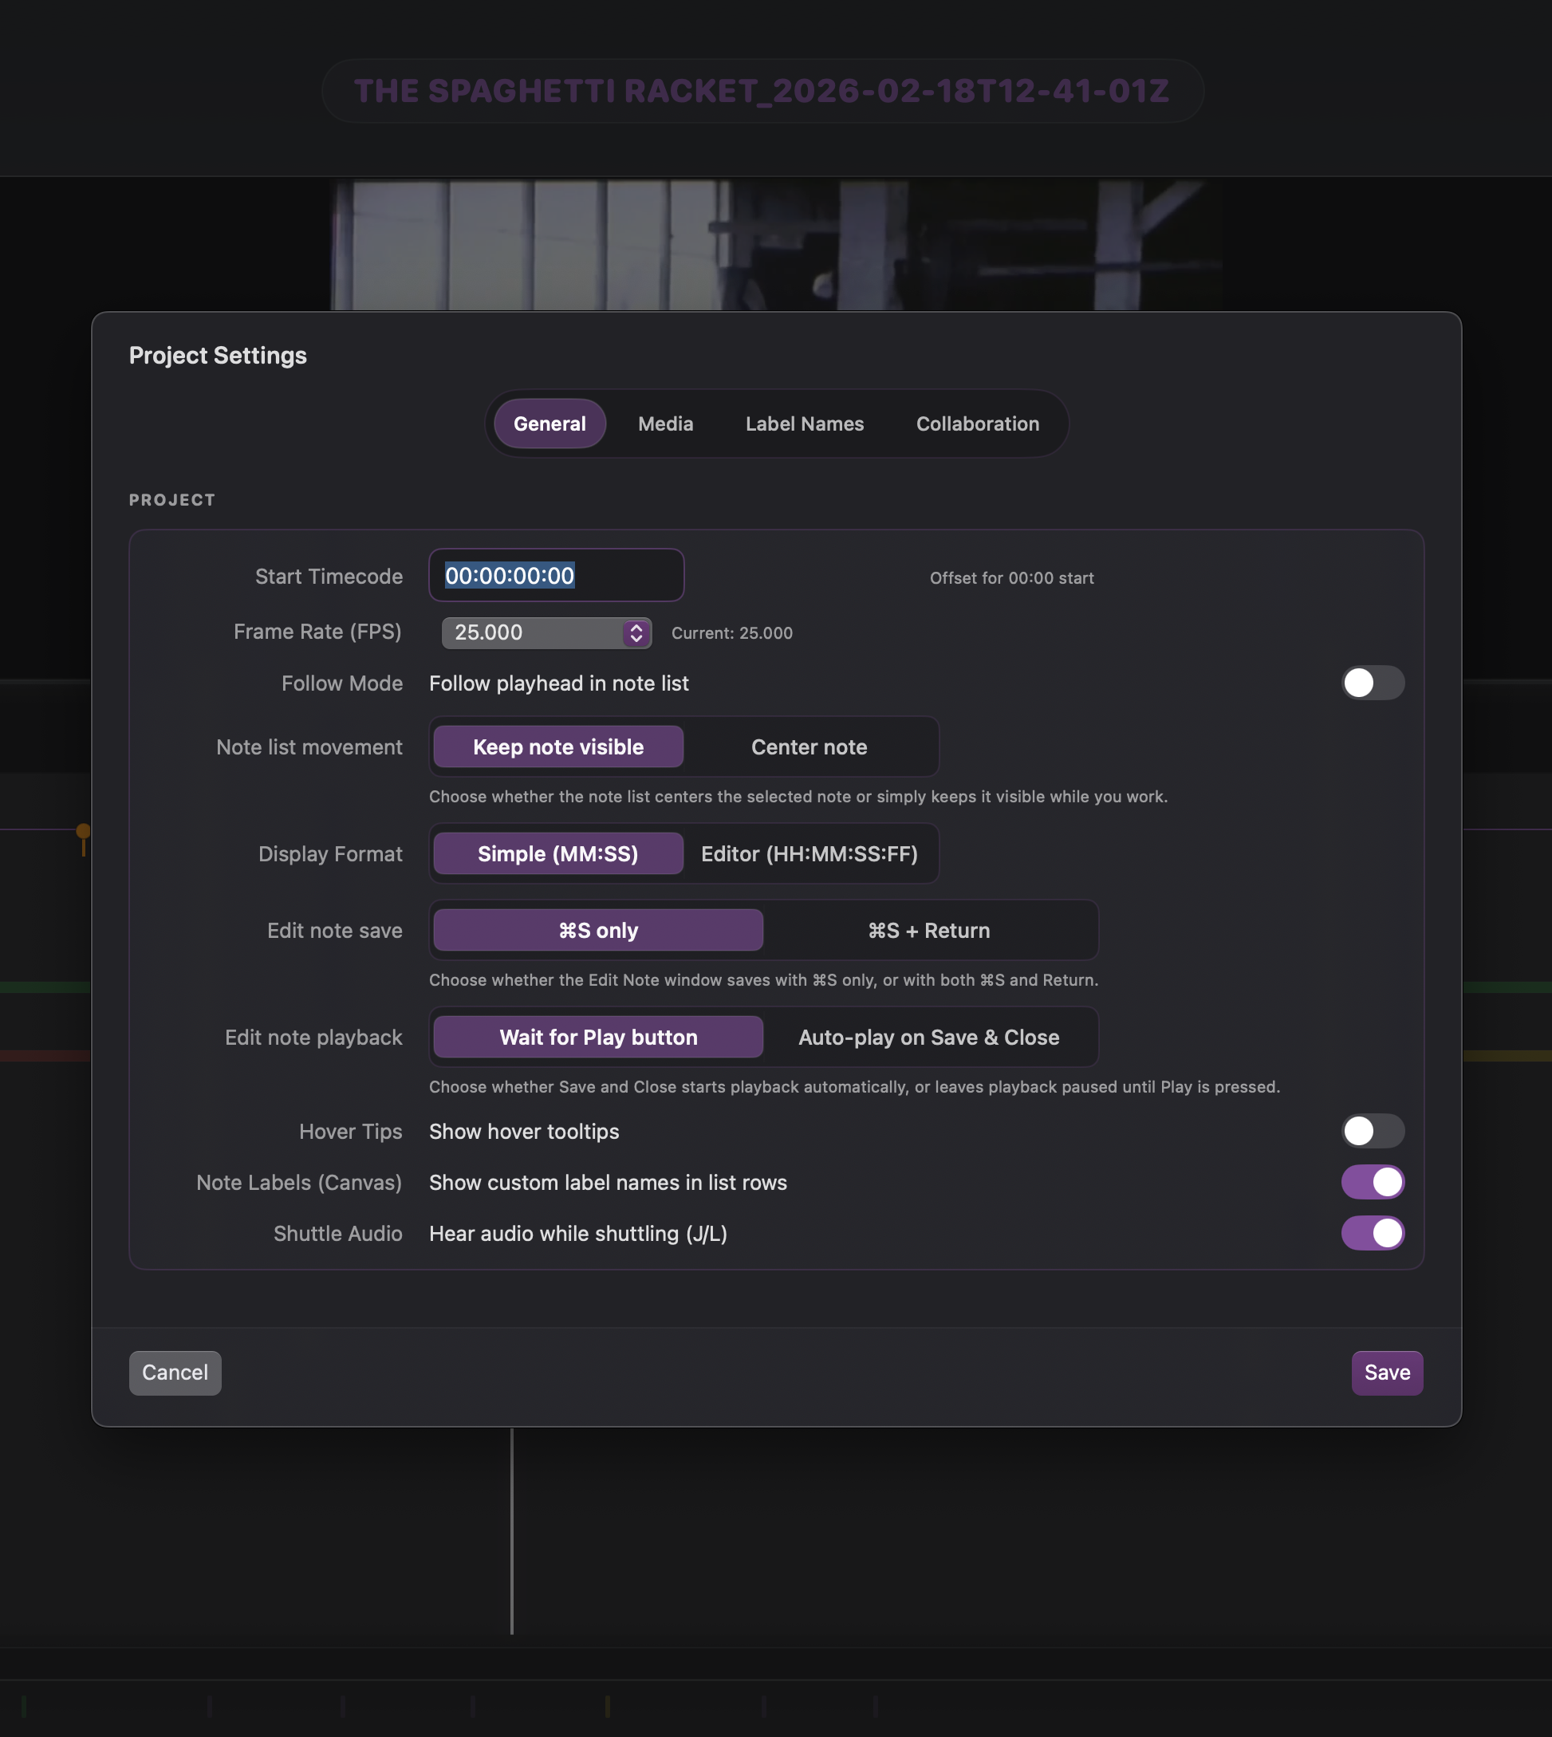Switch to the General tab

click(x=550, y=423)
